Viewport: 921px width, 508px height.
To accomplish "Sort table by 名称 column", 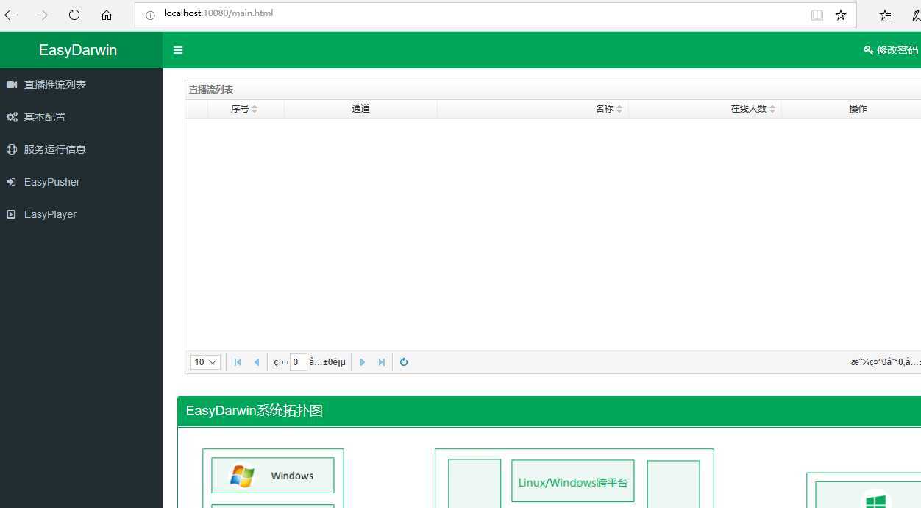I will (x=608, y=109).
